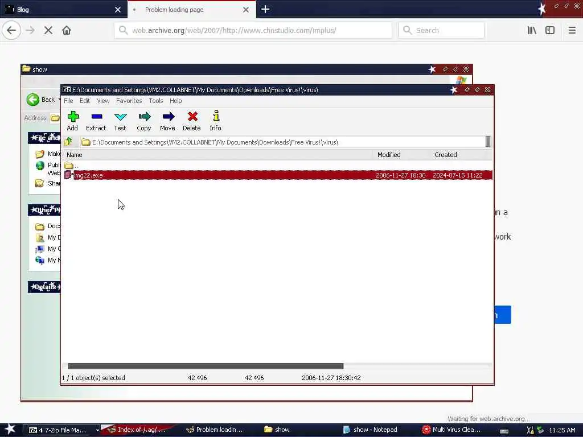
Task: Open the File menu in 7-Zip
Action: click(x=68, y=101)
